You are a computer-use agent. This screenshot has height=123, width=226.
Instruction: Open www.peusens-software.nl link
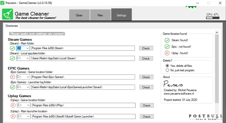click(179, 94)
